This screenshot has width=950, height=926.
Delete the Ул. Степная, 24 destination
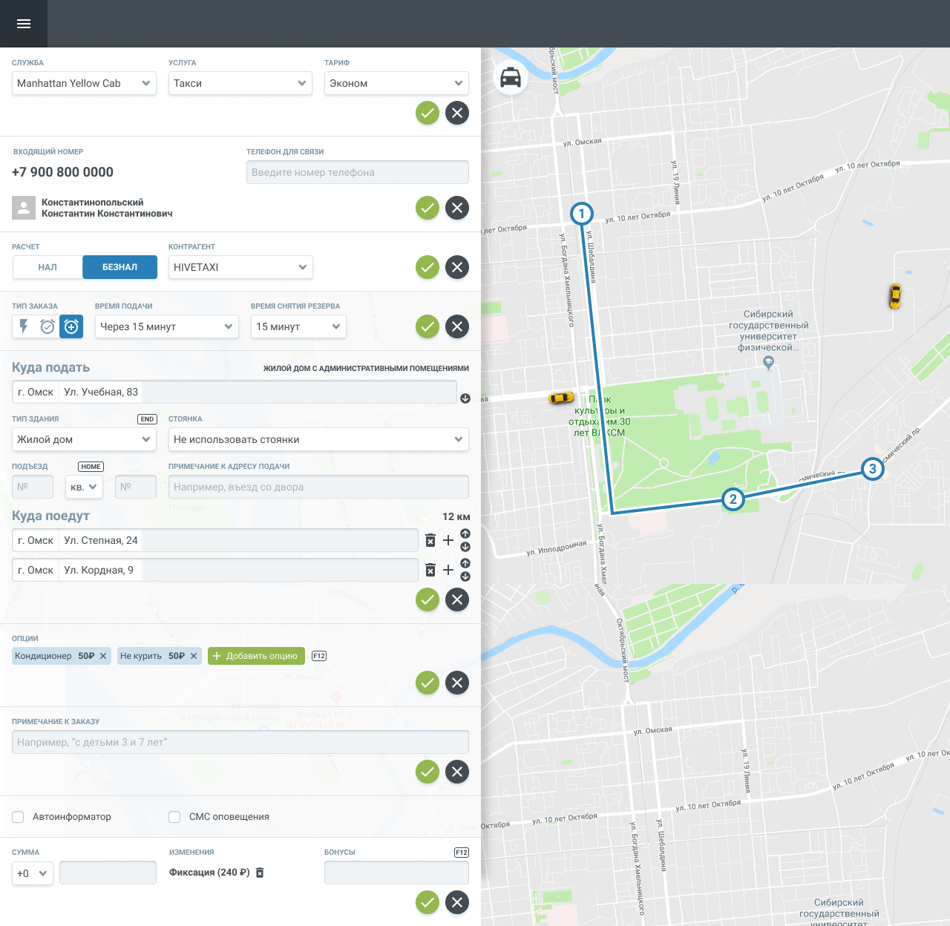(x=430, y=540)
